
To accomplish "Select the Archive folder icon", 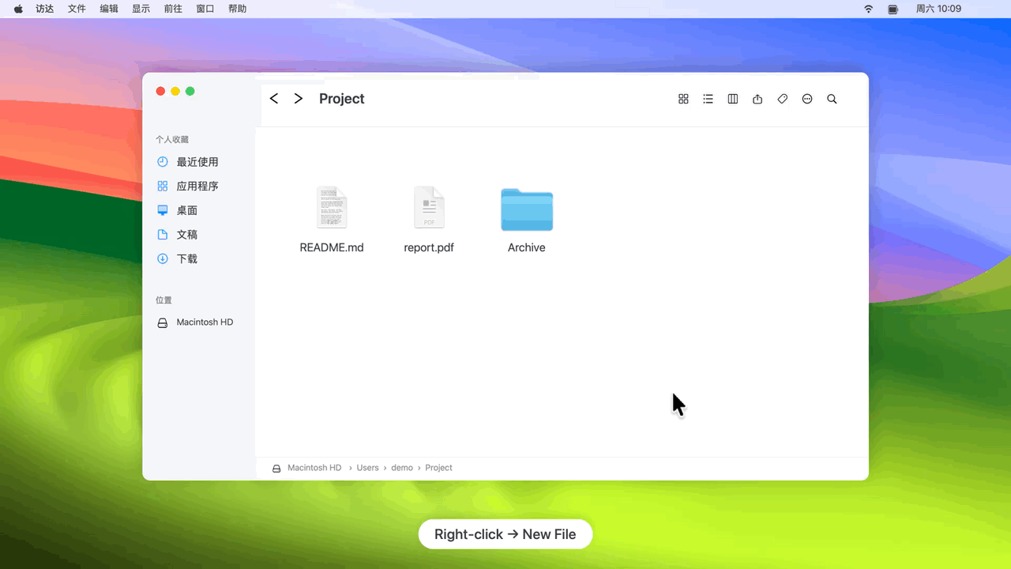I will tap(527, 209).
